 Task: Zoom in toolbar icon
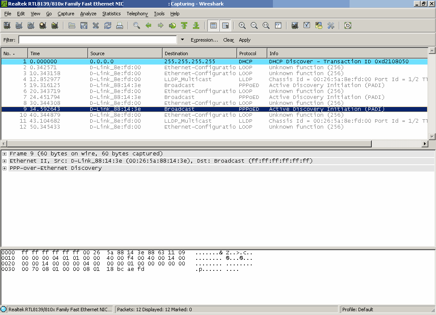[242, 25]
